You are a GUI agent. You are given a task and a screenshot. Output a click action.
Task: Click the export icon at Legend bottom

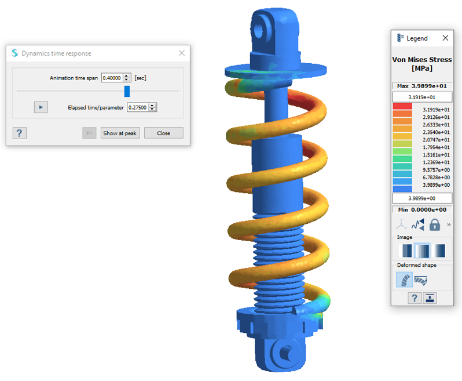pyautogui.click(x=430, y=298)
